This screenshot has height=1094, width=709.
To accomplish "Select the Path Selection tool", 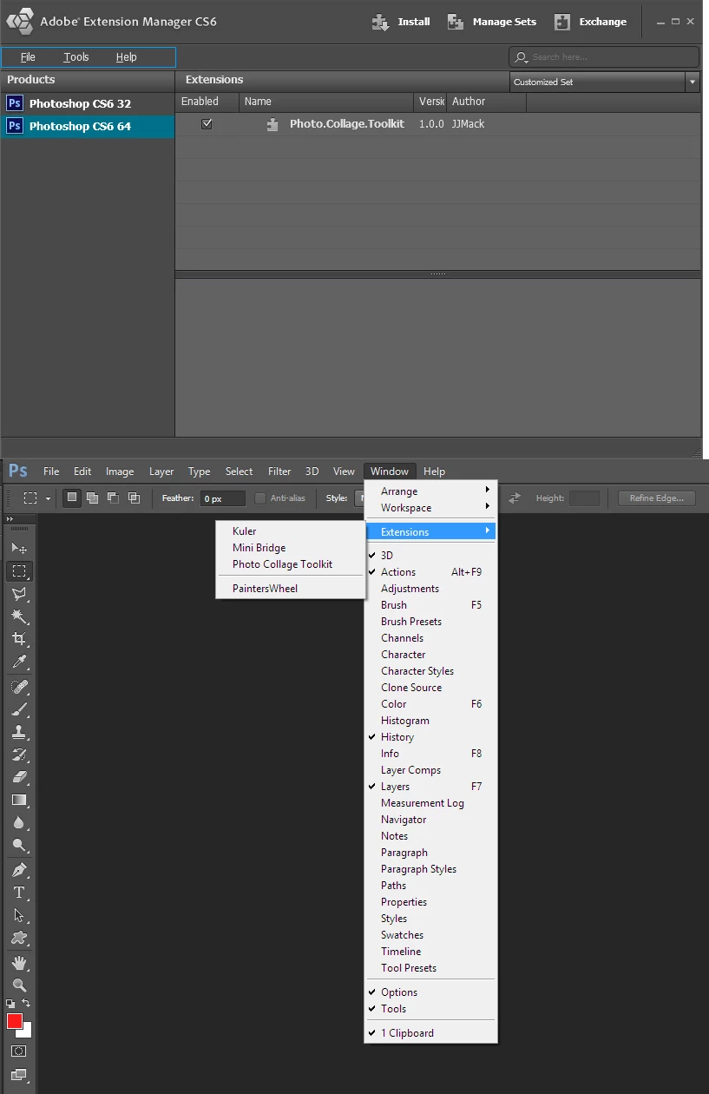I will tap(19, 915).
